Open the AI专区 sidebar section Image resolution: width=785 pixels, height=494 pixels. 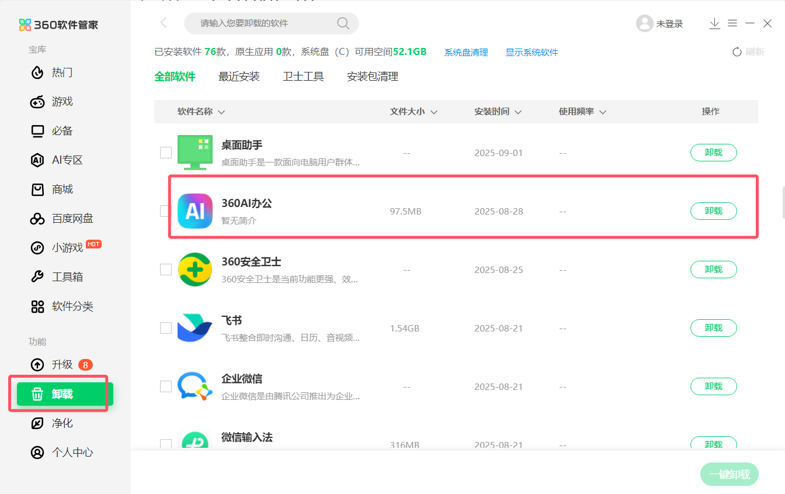click(x=61, y=160)
